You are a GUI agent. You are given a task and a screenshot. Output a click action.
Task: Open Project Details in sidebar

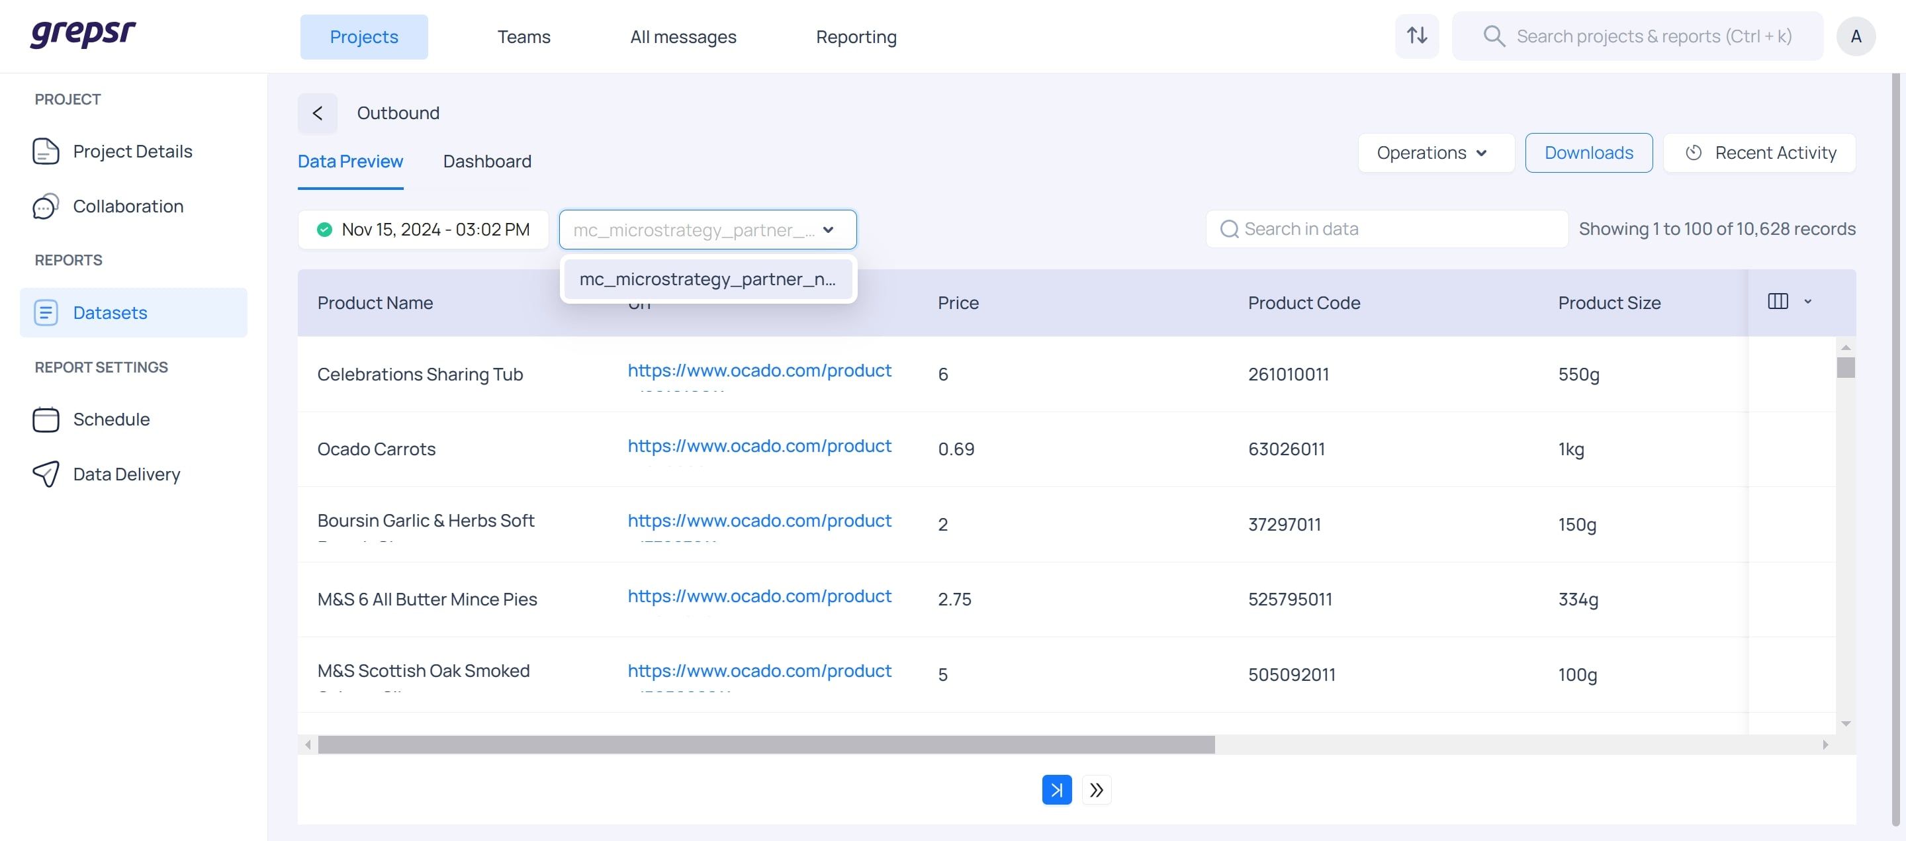click(133, 151)
